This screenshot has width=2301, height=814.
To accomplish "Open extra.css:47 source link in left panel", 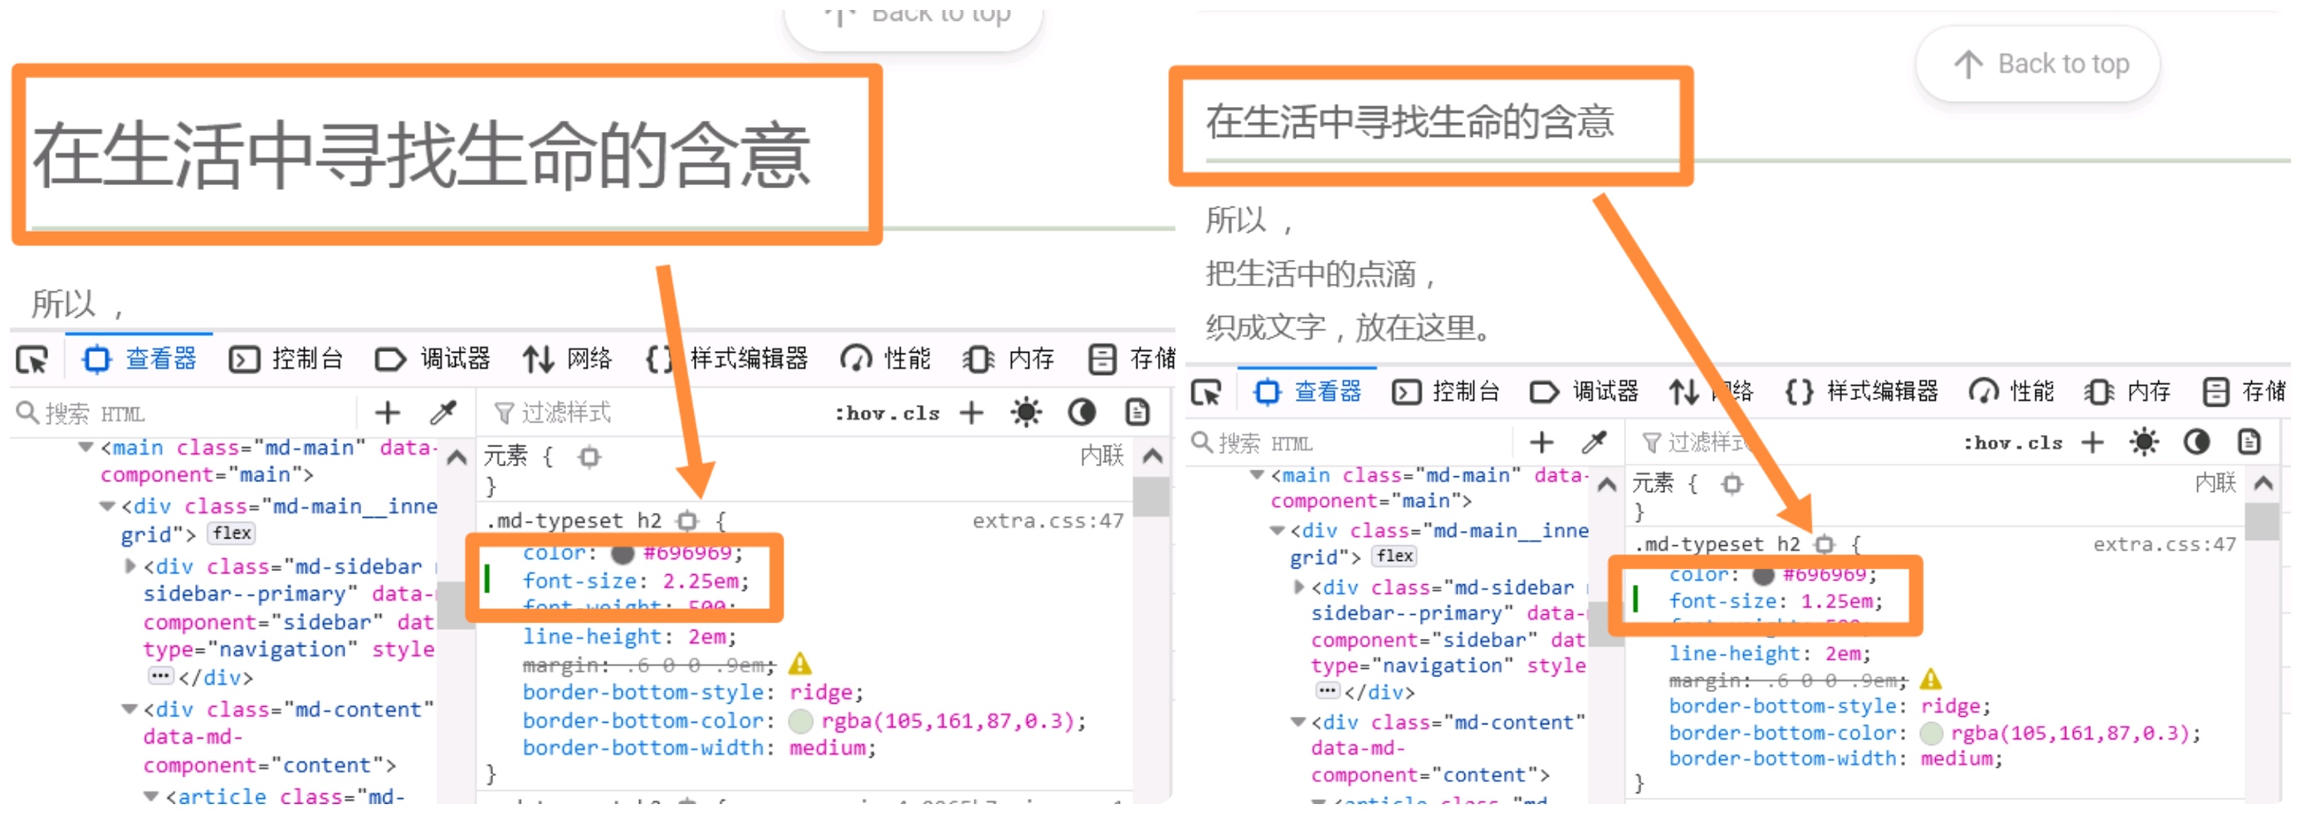I will click(1048, 521).
